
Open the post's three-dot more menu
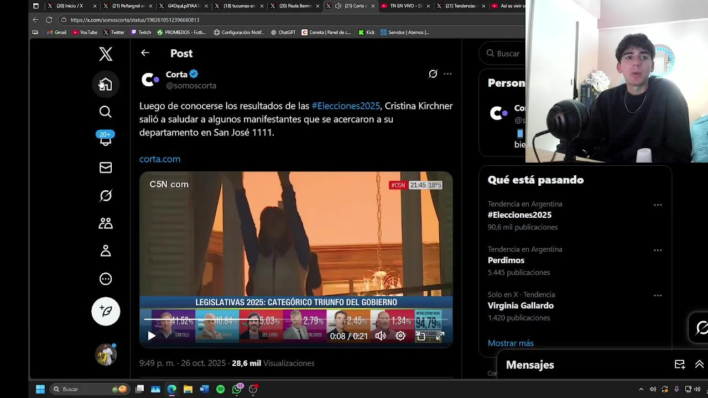coord(447,74)
